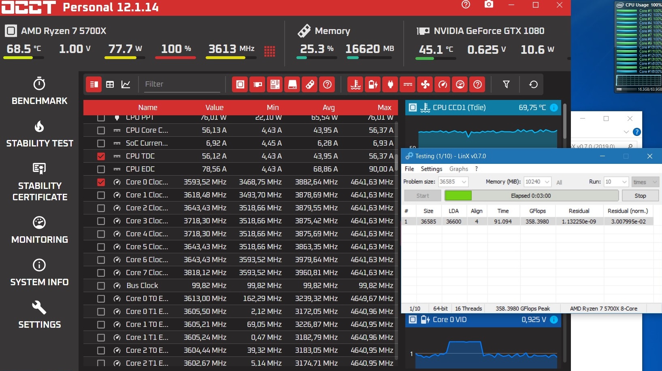Image resolution: width=662 pixels, height=371 pixels.
Task: Open the System Info section
Action: (x=40, y=273)
